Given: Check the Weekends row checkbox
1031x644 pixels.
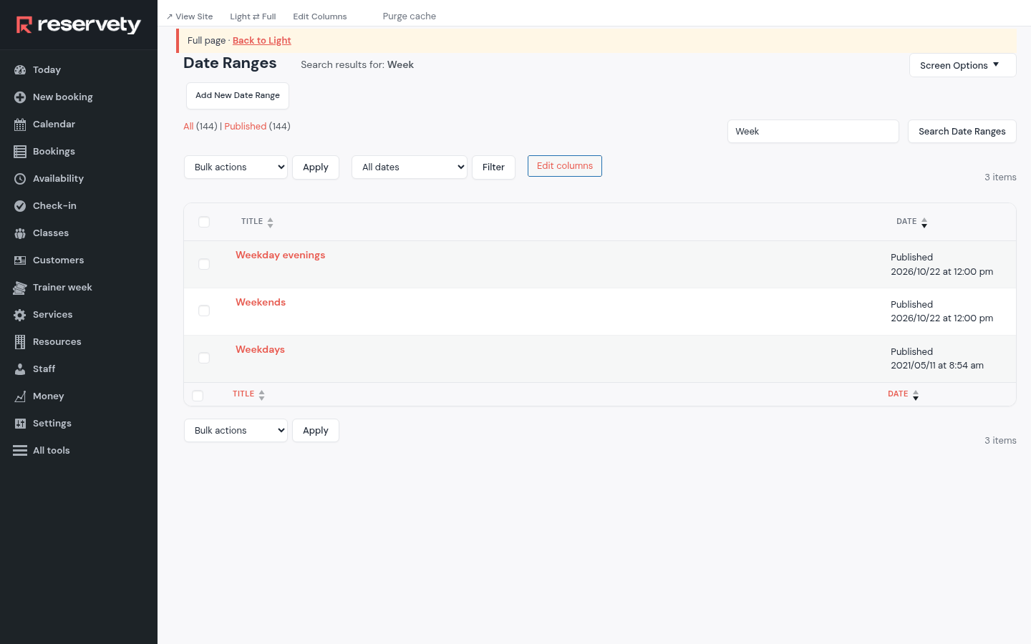Looking at the screenshot, I should pyautogui.click(x=204, y=311).
